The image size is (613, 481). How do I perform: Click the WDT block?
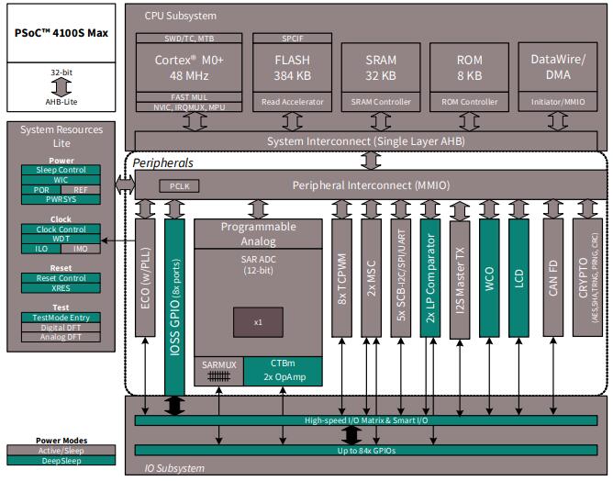click(61, 239)
